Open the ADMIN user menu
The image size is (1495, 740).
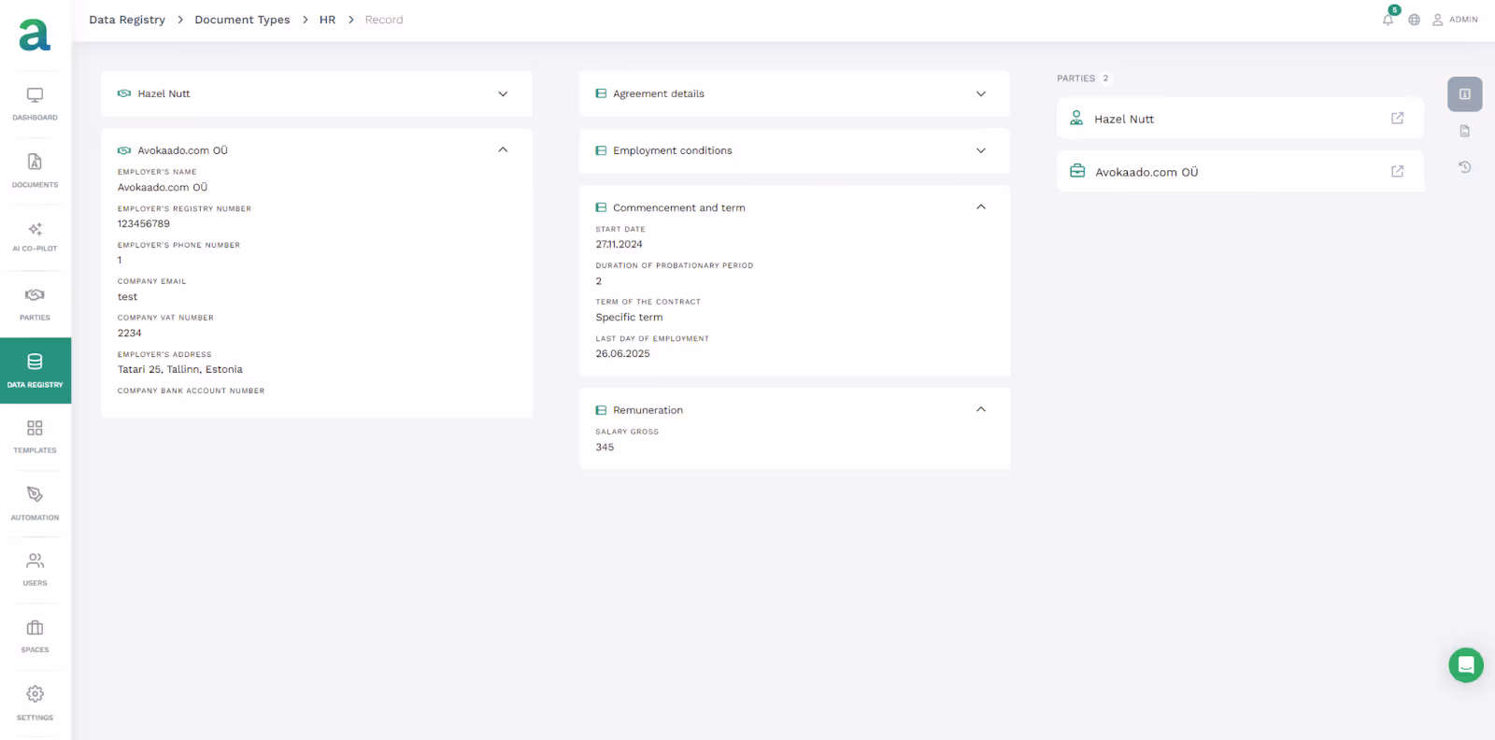[1455, 20]
